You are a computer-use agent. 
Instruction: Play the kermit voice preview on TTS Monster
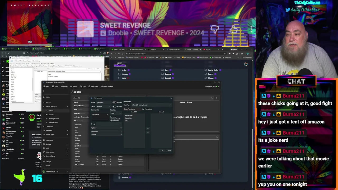[162, 78]
